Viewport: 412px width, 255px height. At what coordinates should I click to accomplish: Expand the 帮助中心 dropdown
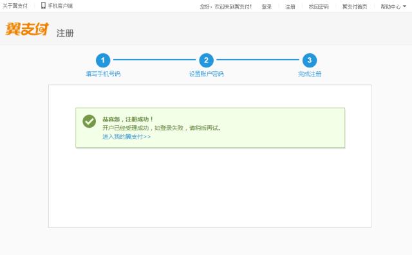click(x=393, y=6)
